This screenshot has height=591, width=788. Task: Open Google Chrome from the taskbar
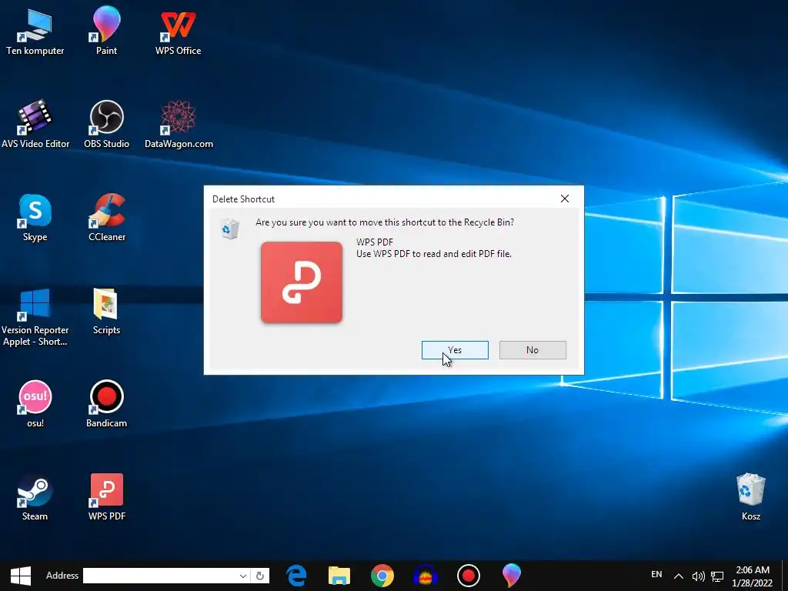coord(382,576)
